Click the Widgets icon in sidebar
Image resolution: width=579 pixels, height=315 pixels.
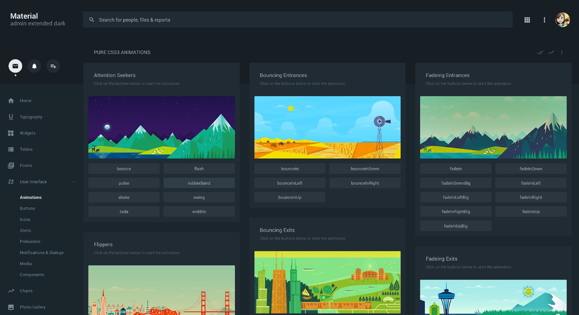pos(11,133)
